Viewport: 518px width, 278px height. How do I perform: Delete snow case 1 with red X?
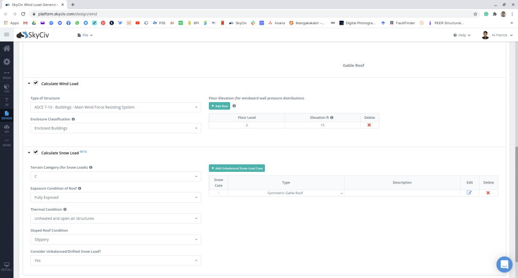488,193
